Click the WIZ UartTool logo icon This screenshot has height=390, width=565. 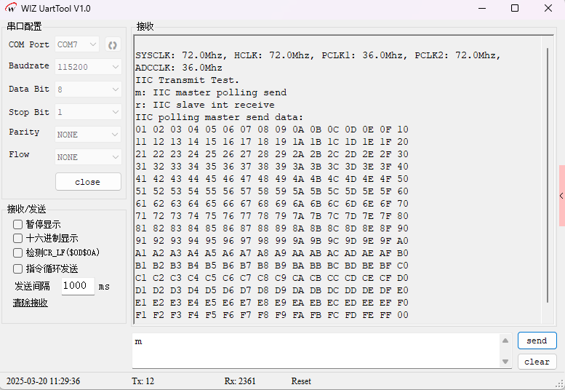point(11,9)
